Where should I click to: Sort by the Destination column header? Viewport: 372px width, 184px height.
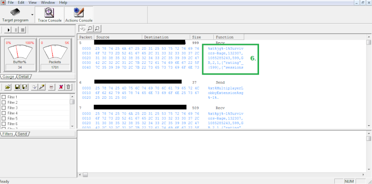point(166,37)
